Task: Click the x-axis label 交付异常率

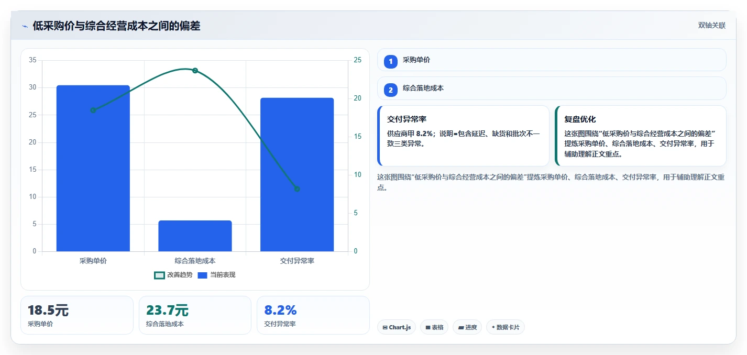Action: [x=297, y=260]
